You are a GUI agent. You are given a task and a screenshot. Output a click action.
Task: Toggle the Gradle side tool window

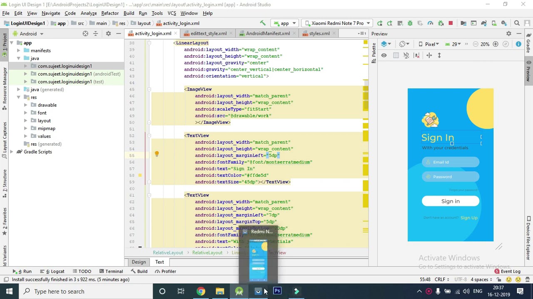528,44
